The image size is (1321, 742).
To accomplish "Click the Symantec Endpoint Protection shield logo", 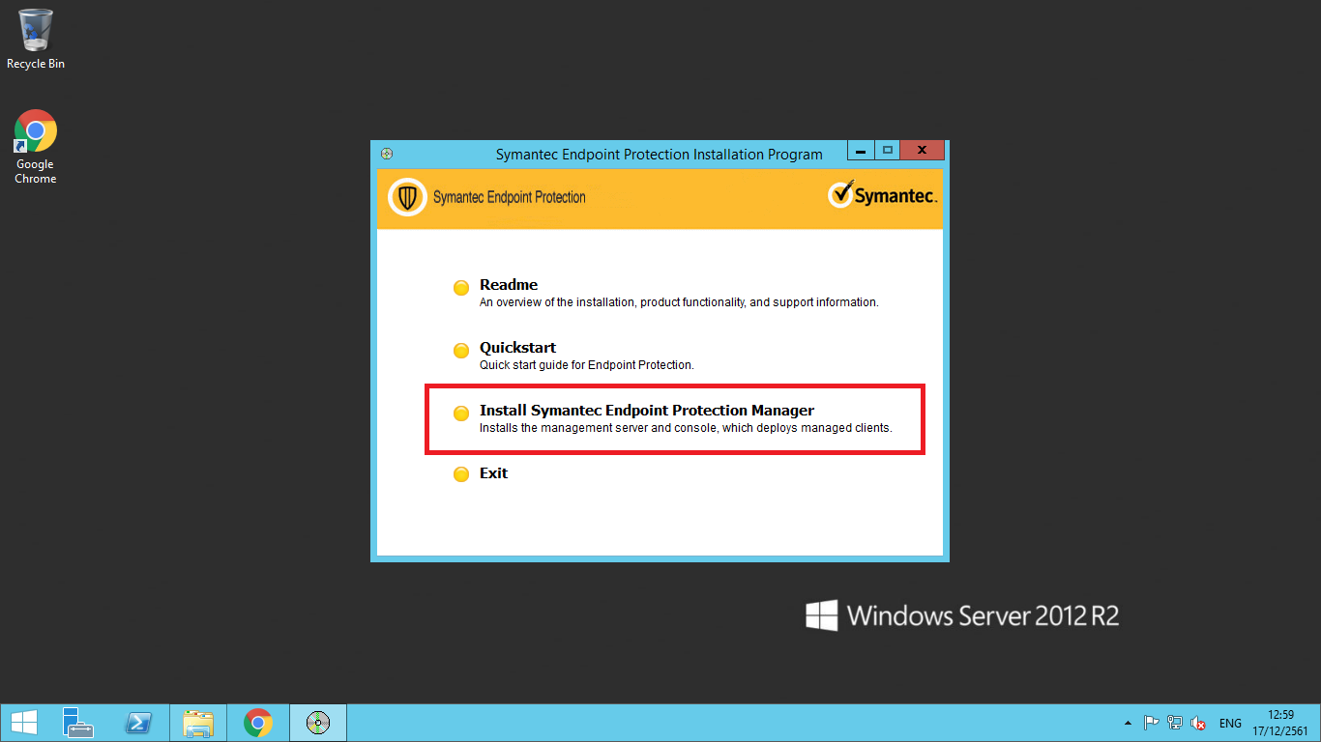I will tap(407, 198).
